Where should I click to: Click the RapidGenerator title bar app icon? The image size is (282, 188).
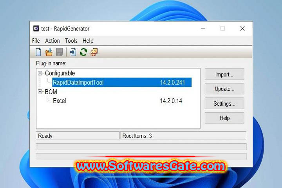tap(36, 29)
